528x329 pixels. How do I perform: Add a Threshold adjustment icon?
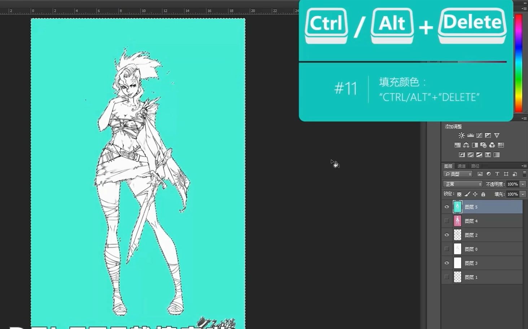[x=479, y=155]
